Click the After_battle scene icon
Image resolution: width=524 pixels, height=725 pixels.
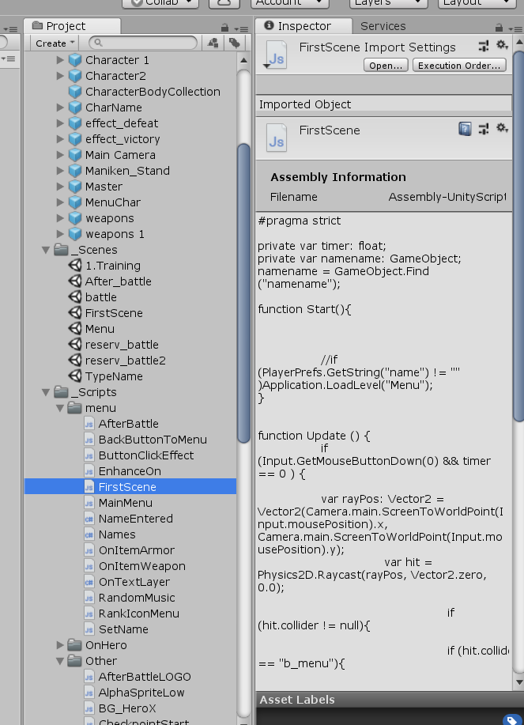(75, 281)
